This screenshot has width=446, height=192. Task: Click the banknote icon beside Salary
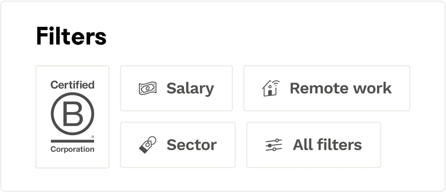click(x=147, y=88)
